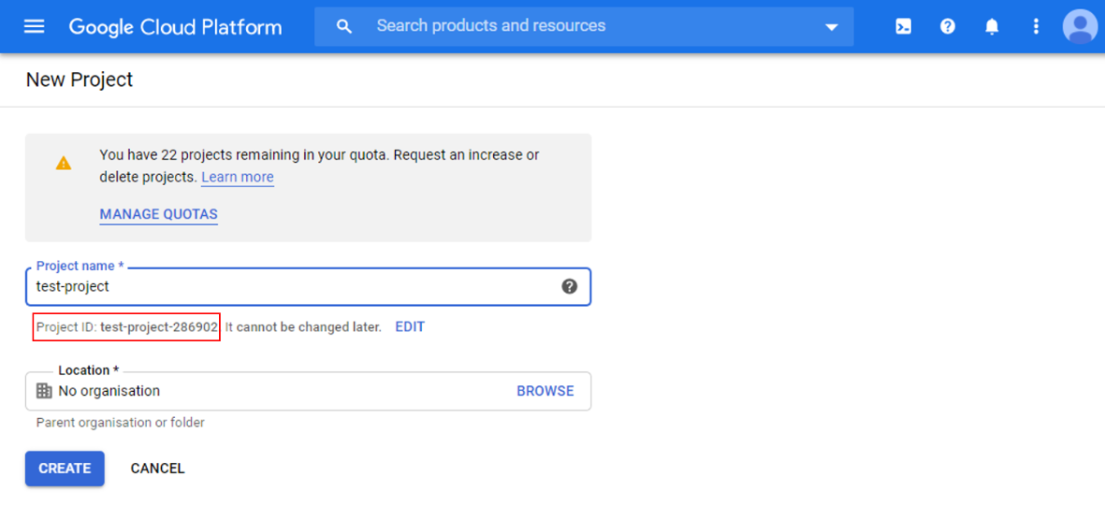Open the user account avatar
The width and height of the screenshot is (1105, 505).
(1080, 27)
